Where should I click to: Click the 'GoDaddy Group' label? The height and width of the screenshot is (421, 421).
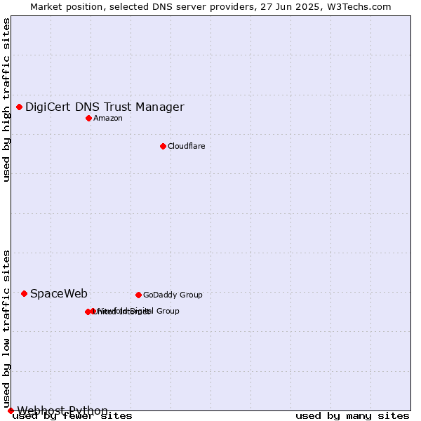tap(173, 295)
